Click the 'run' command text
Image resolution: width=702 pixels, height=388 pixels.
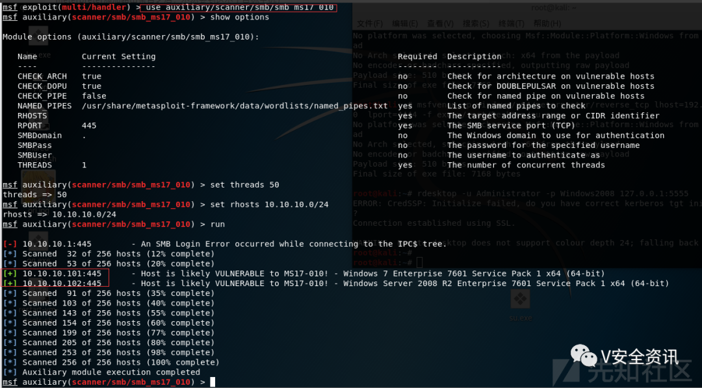click(217, 224)
